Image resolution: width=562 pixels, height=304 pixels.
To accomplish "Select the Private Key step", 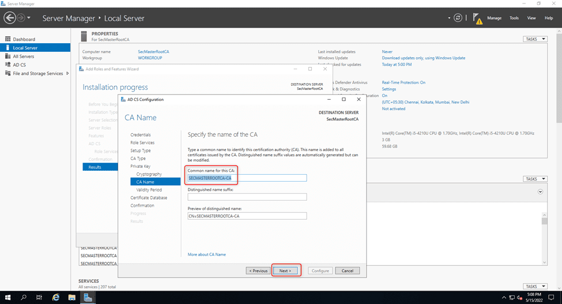I will click(x=141, y=166).
